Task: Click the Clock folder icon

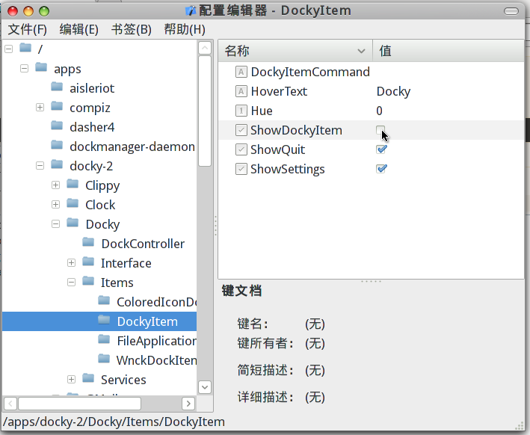Action: [73, 203]
